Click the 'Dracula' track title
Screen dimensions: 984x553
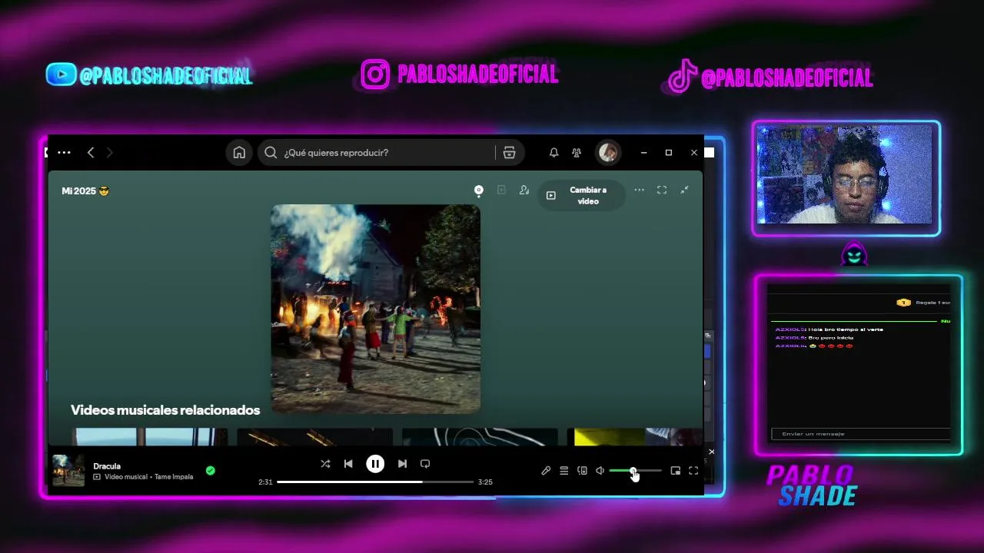pyautogui.click(x=107, y=465)
